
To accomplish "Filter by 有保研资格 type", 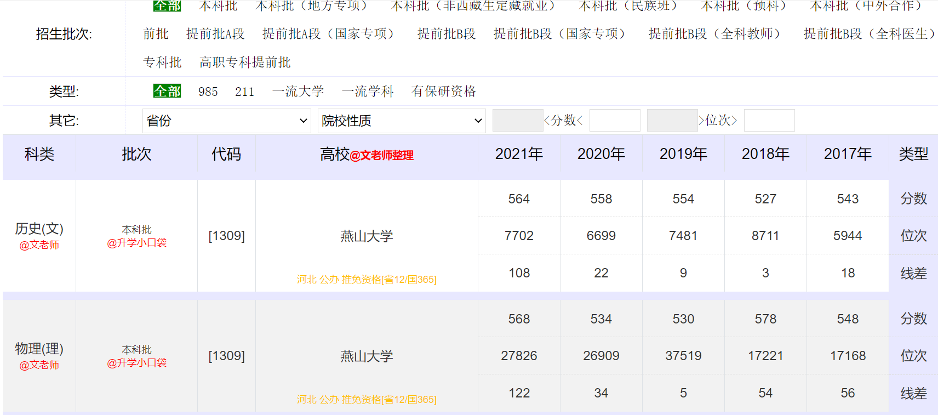I will pos(444,91).
